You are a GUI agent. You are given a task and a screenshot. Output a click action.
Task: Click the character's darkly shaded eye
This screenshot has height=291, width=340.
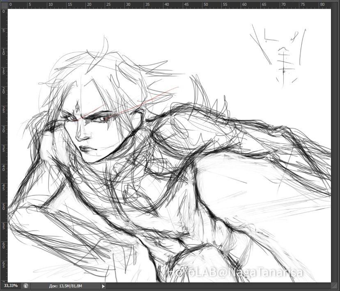point(100,118)
